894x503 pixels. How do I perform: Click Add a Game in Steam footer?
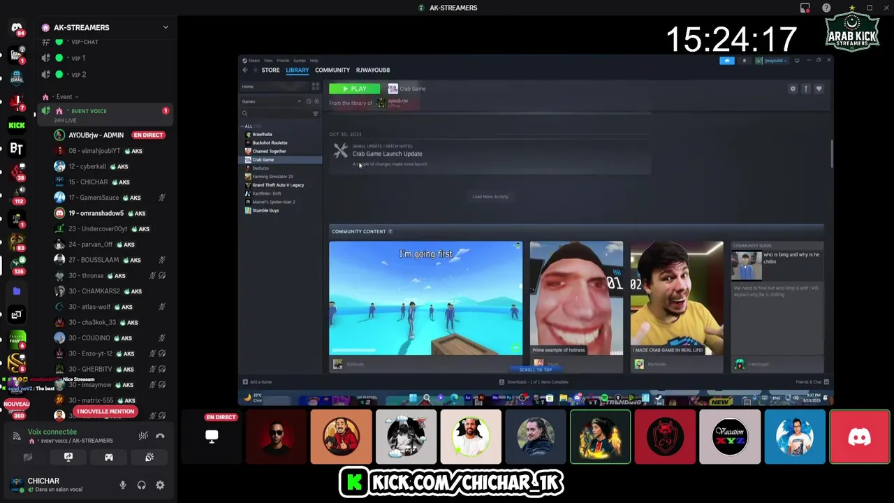point(258,382)
